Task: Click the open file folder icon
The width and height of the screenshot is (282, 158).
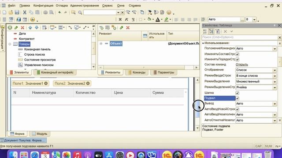Action: (x=11, y=12)
